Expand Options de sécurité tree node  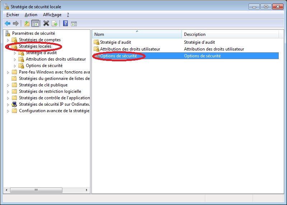(15, 66)
